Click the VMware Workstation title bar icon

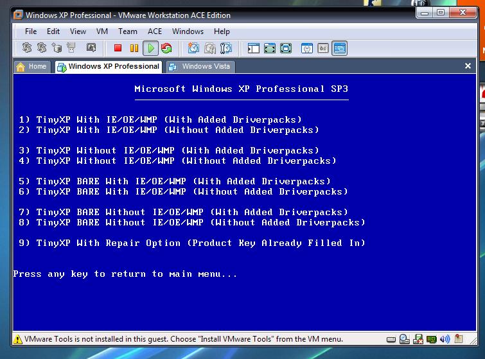point(18,15)
